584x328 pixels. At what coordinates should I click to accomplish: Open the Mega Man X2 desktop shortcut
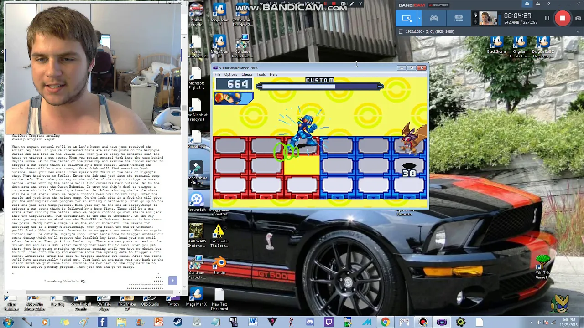[219, 15]
